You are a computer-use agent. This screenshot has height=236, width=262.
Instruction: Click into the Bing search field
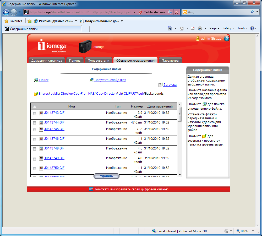tap(218, 12)
